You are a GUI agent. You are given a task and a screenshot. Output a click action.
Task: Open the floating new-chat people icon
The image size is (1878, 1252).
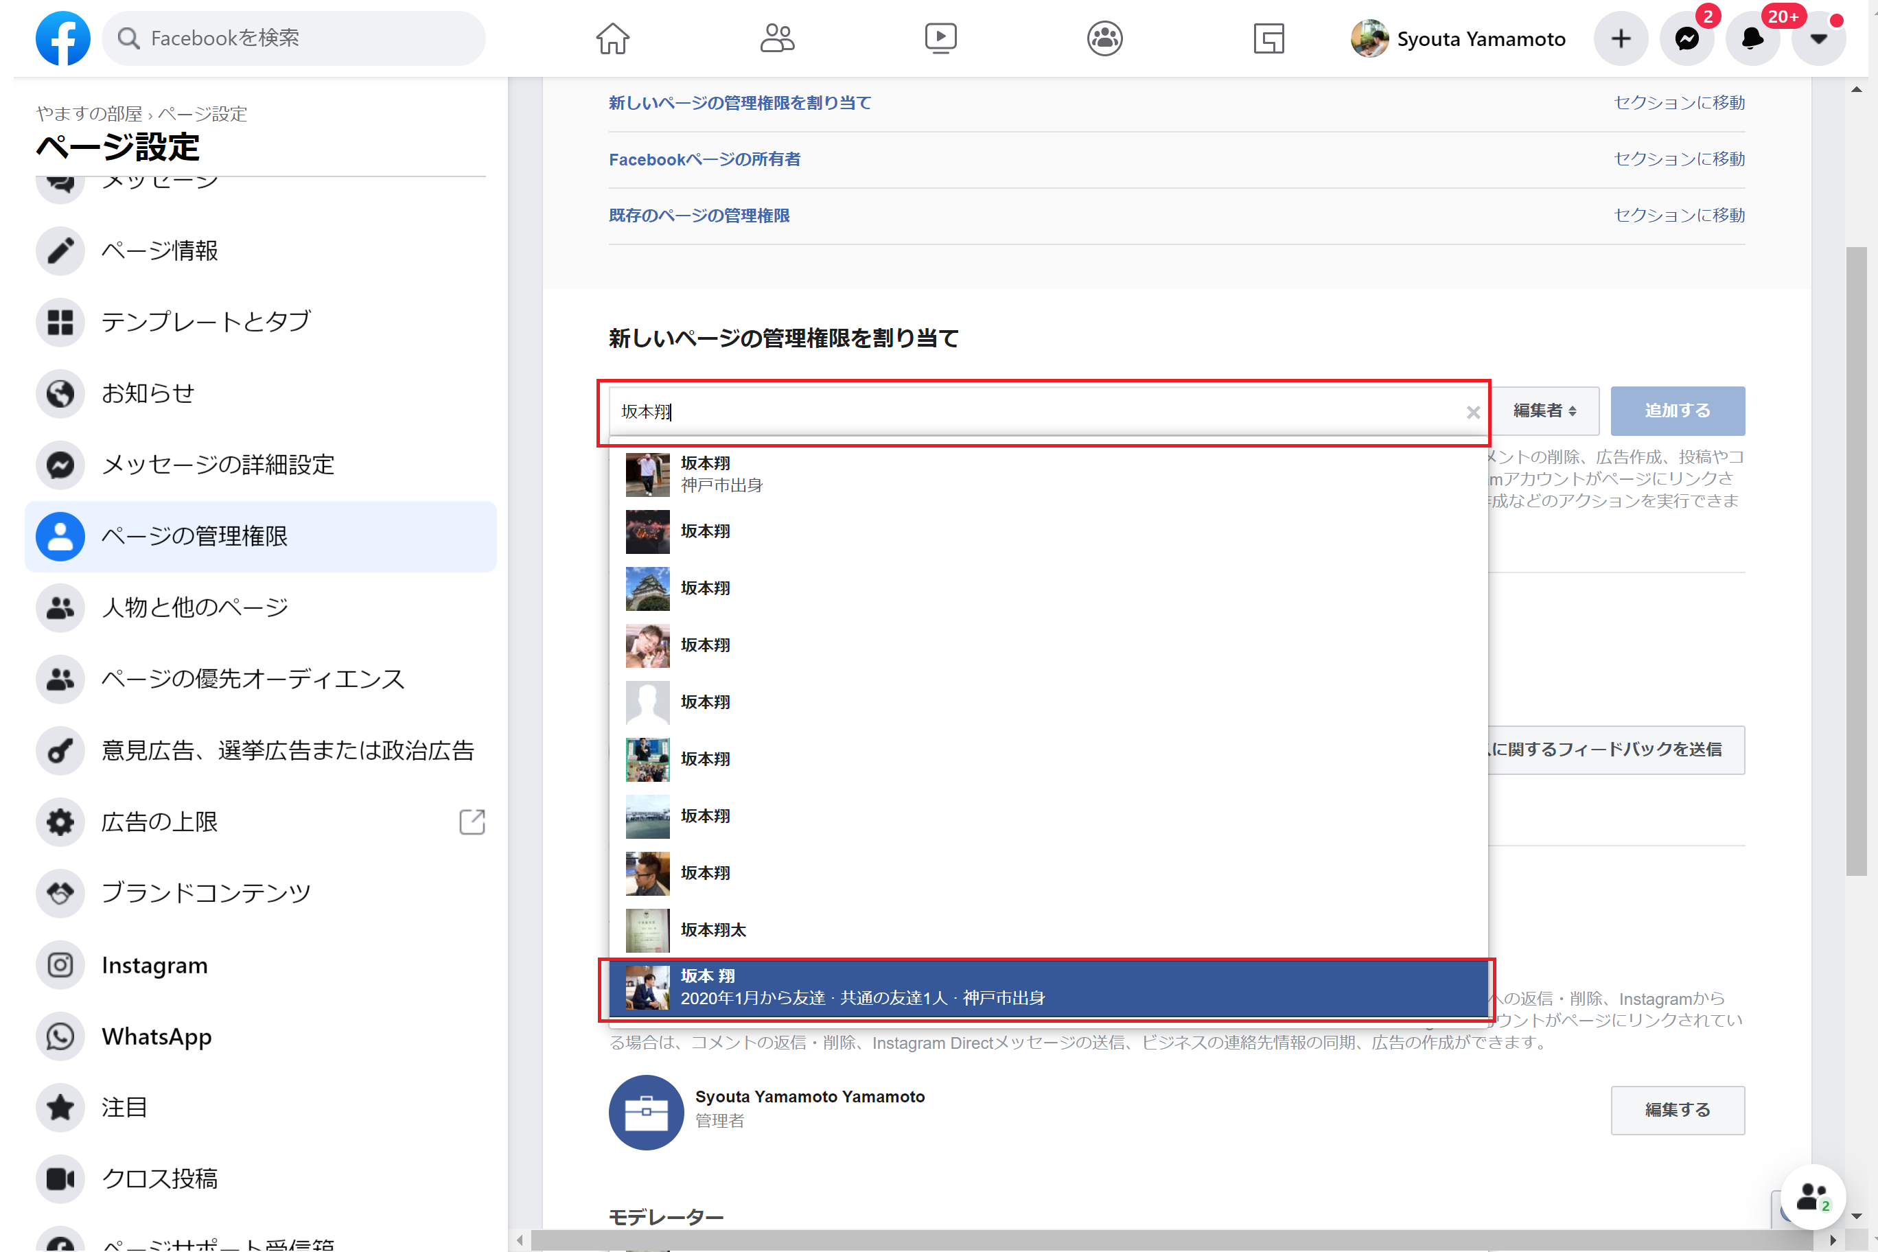pyautogui.click(x=1813, y=1198)
